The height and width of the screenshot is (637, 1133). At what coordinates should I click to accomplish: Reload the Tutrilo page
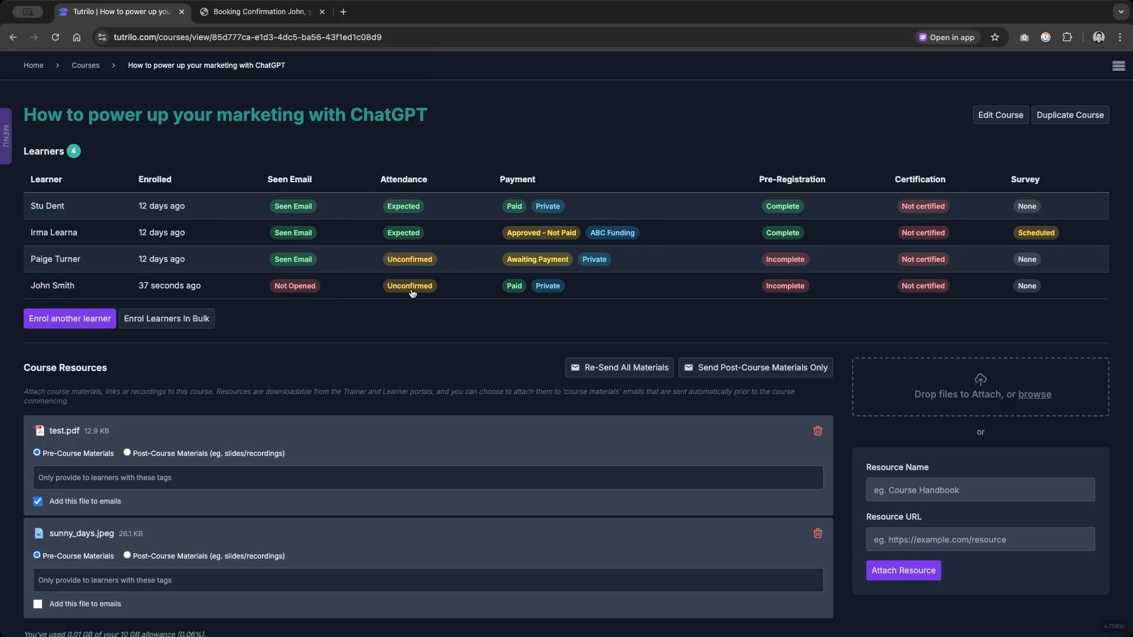[x=55, y=37]
